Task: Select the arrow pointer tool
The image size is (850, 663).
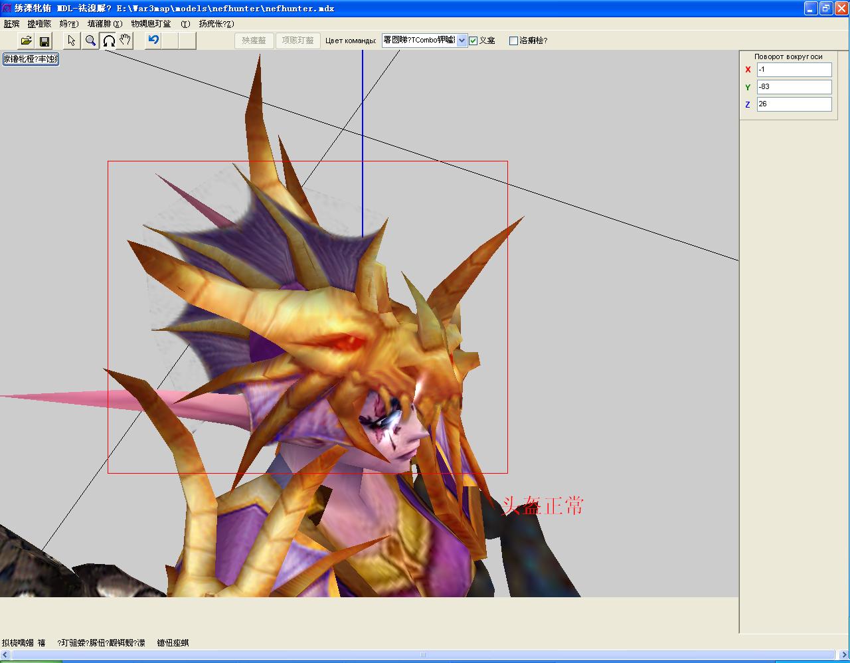Action: coord(72,41)
